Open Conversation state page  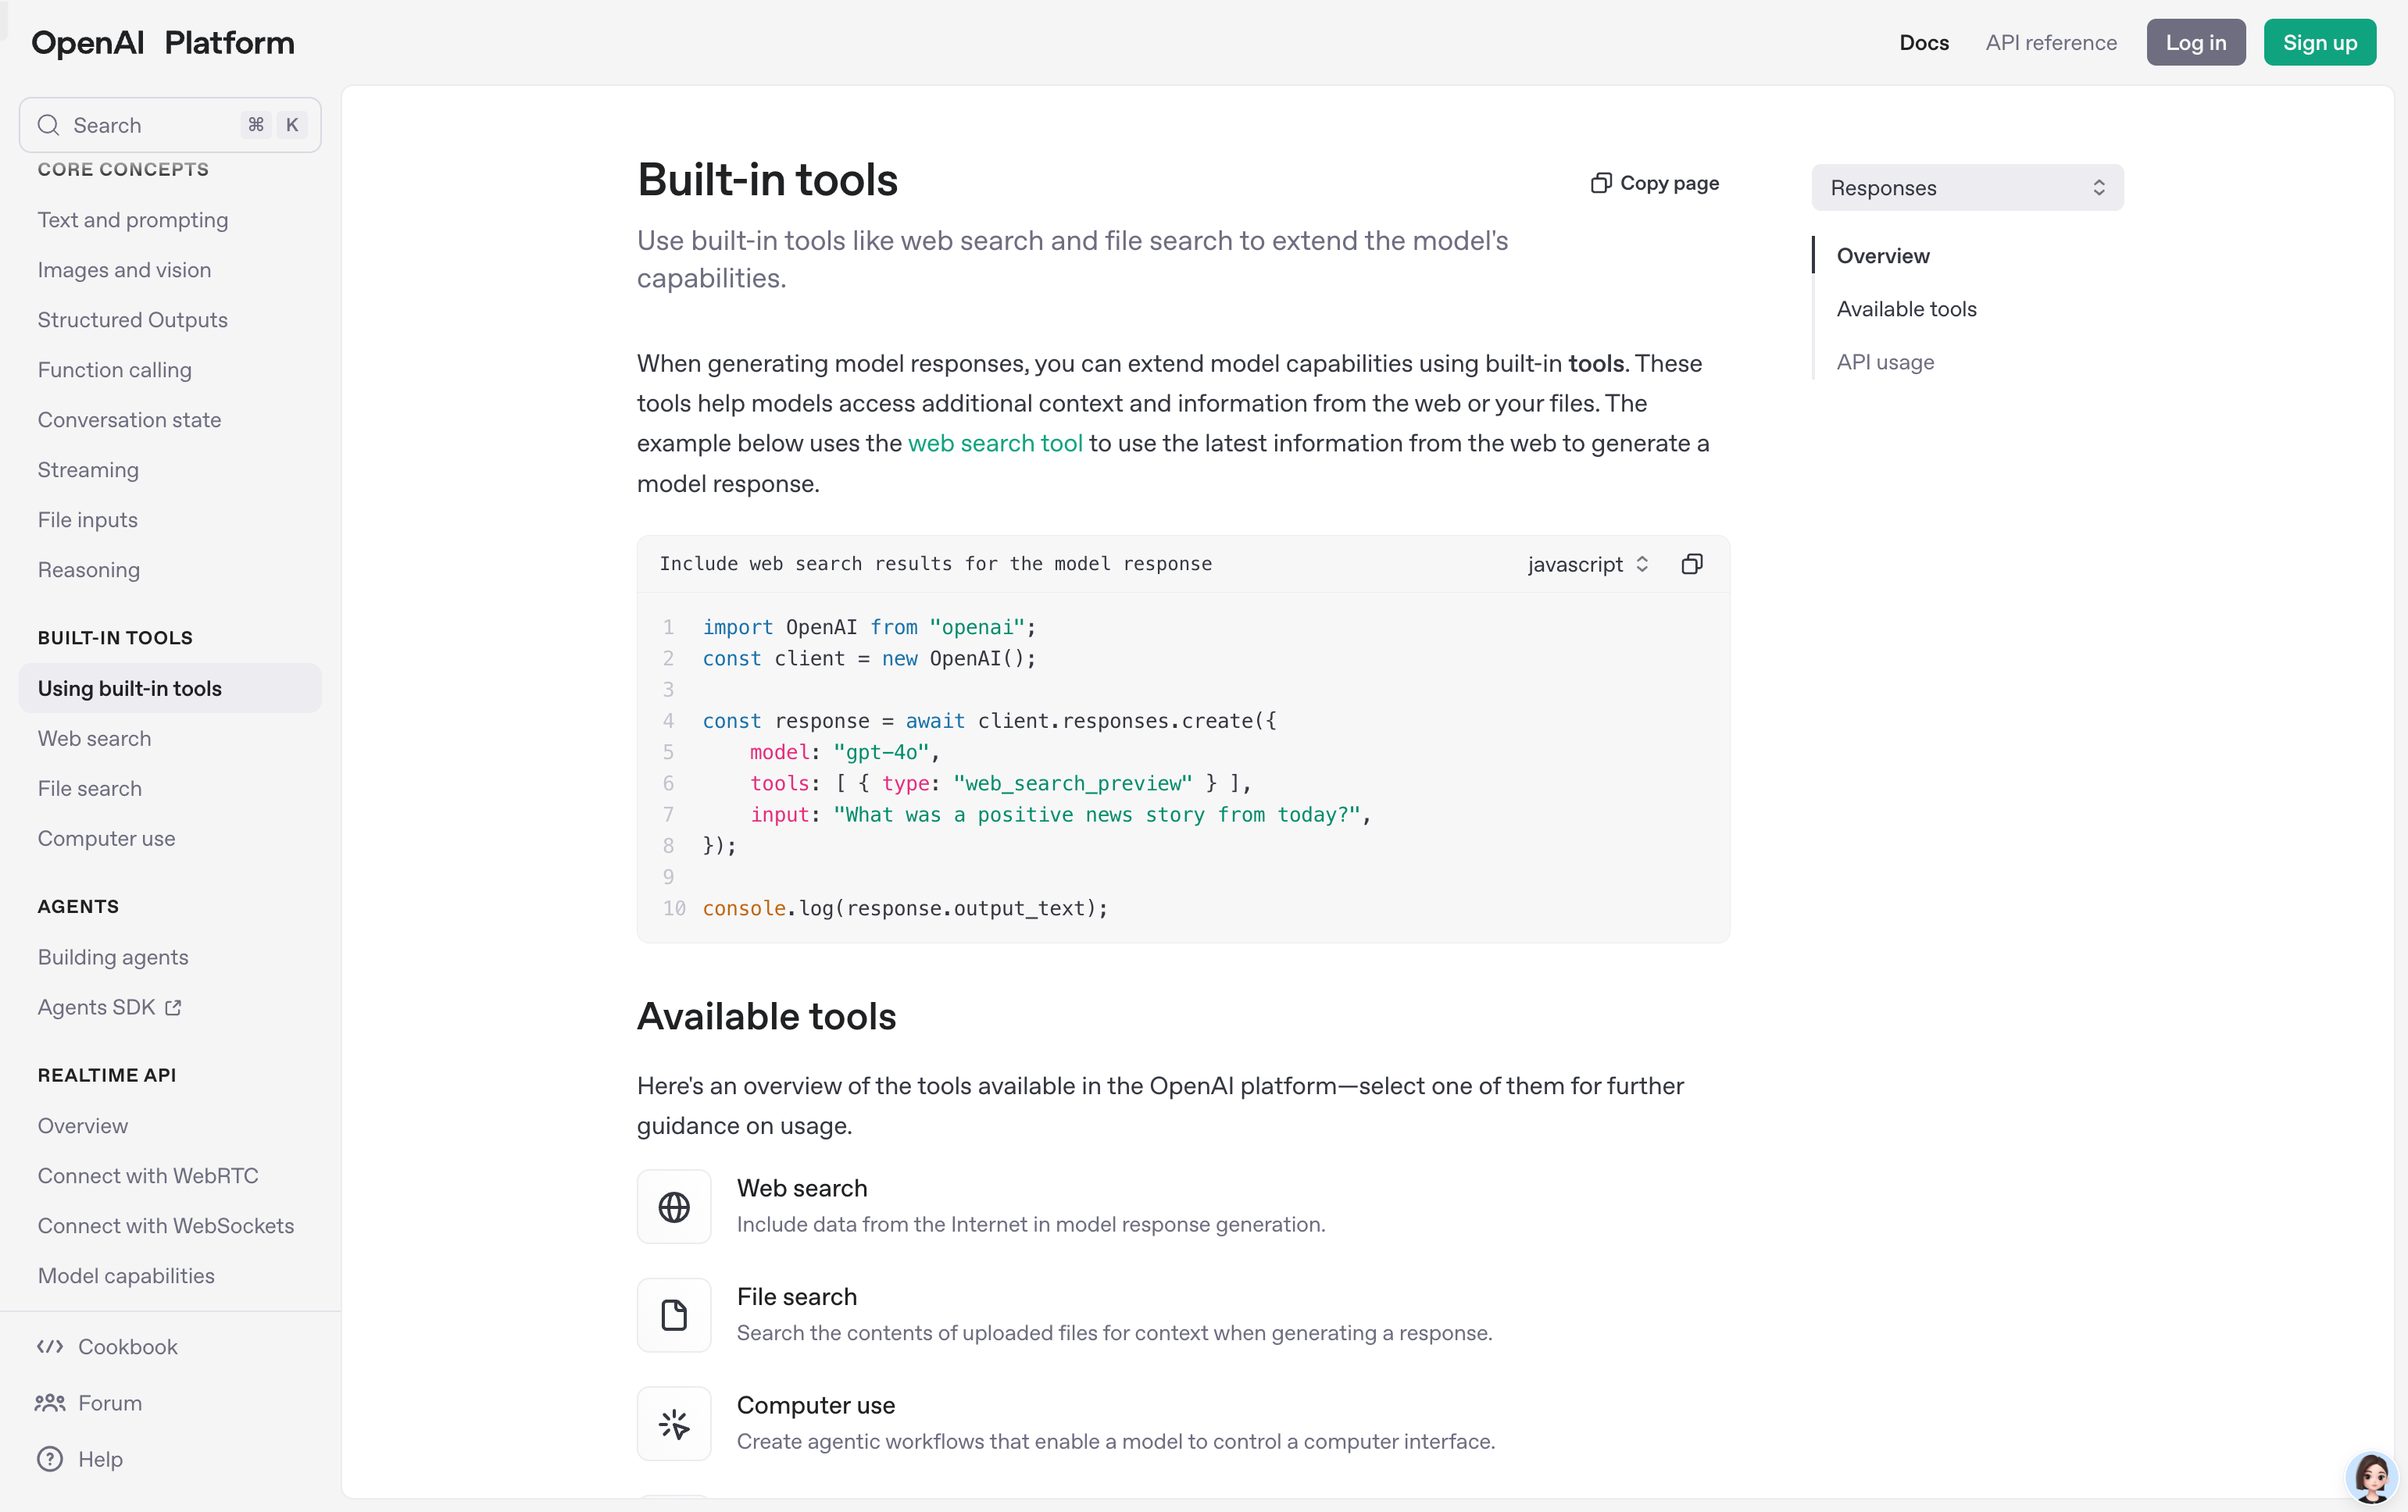click(x=129, y=419)
